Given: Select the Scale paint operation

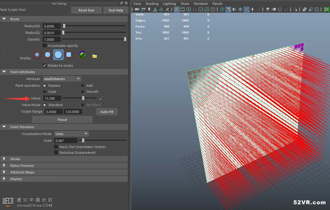Looking at the screenshot, I should (x=45, y=92).
